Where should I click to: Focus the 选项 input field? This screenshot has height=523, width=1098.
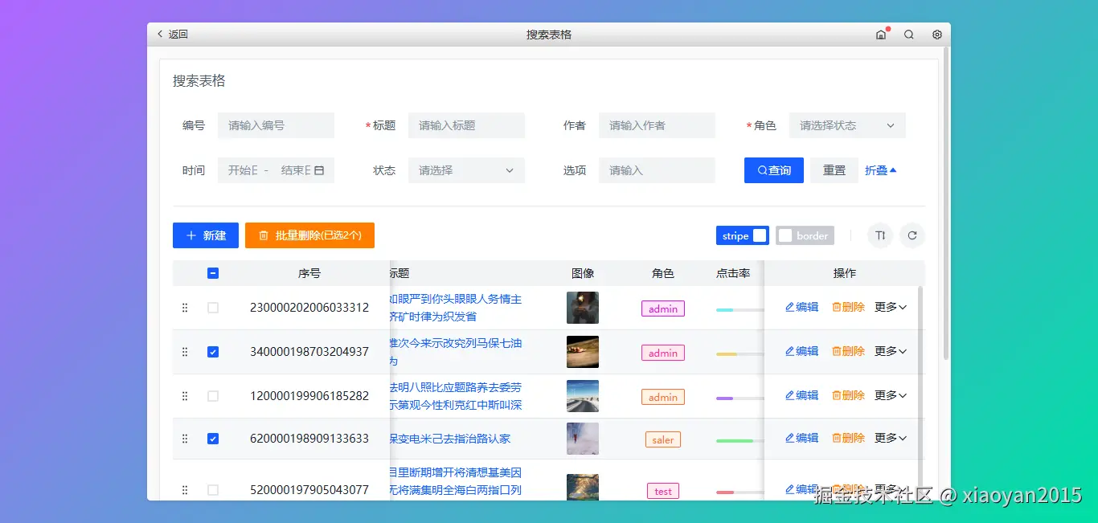(657, 170)
